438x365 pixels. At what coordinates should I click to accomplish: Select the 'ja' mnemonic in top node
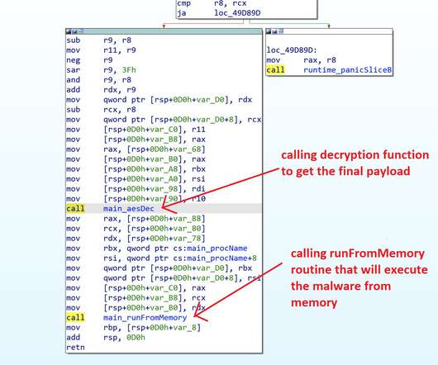coord(182,13)
